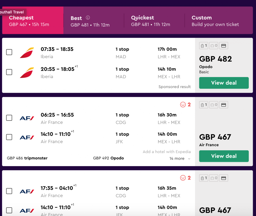Tick checkbox for Air France 17:35 – 04:10 flight
256x216 pixels.
(9, 191)
